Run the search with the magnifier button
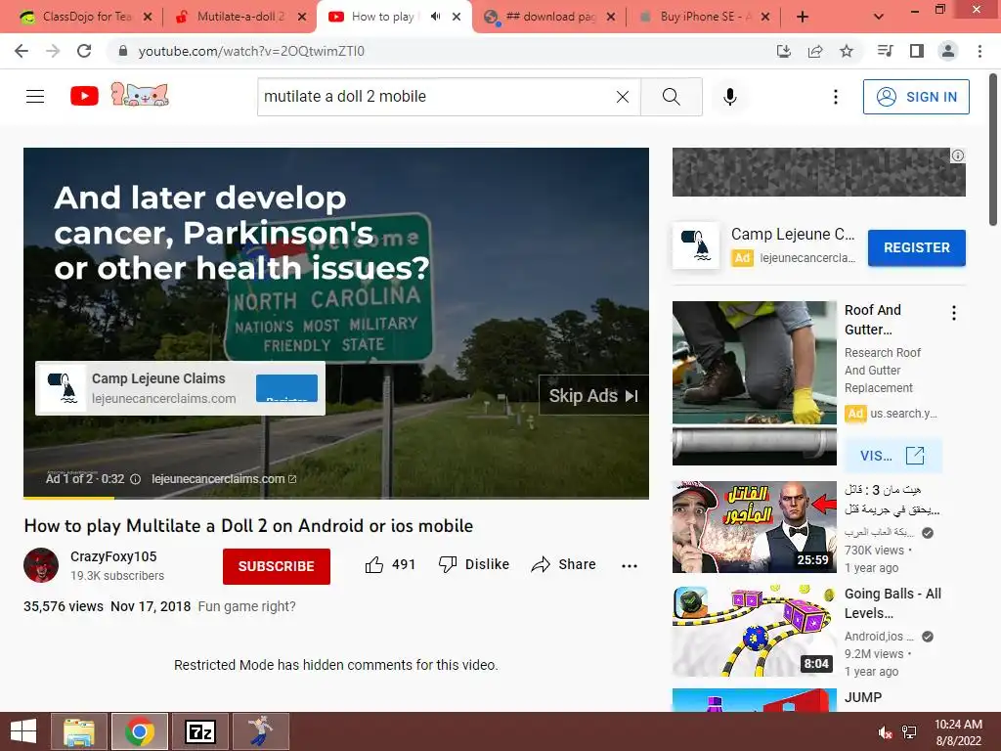This screenshot has width=1001, height=751. [x=671, y=97]
